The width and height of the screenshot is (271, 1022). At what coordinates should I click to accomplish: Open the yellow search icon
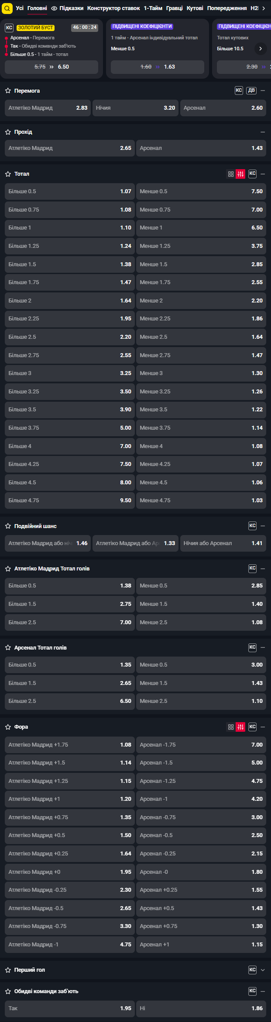tap(7, 8)
